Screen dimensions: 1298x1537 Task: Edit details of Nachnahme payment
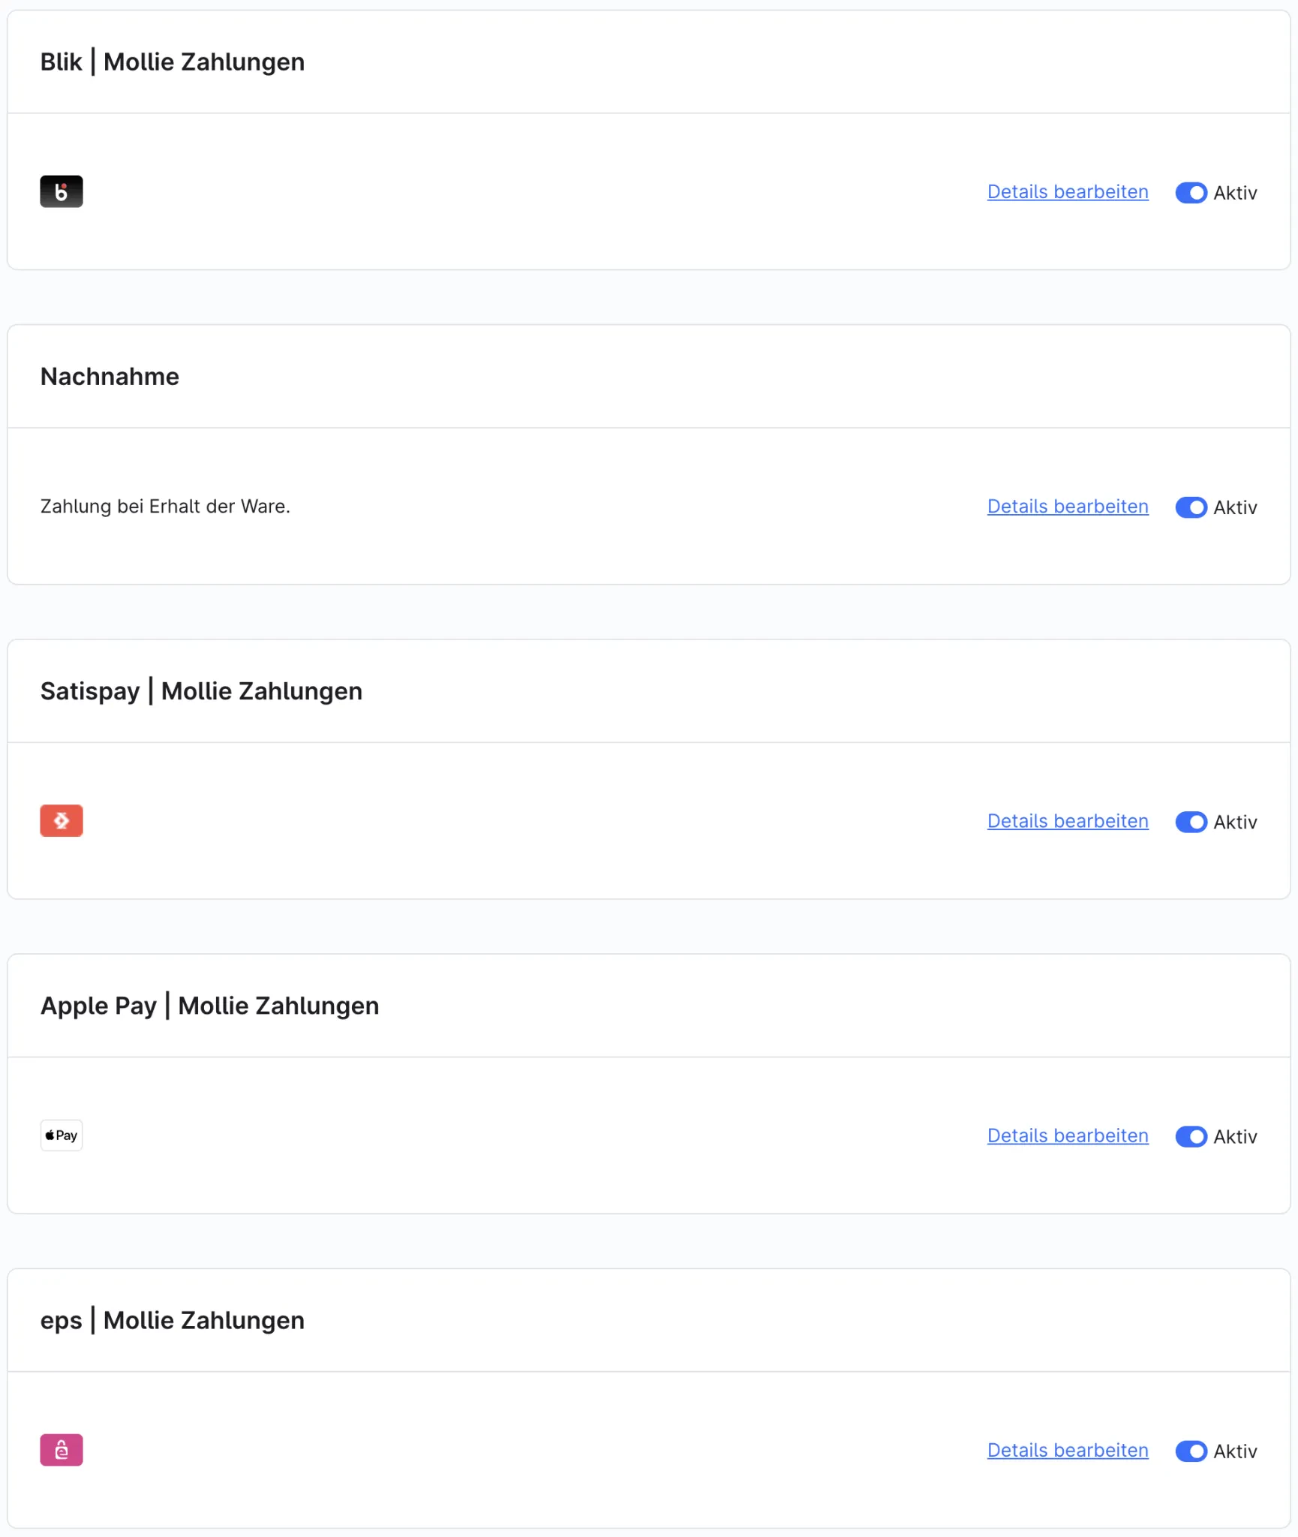1068,507
